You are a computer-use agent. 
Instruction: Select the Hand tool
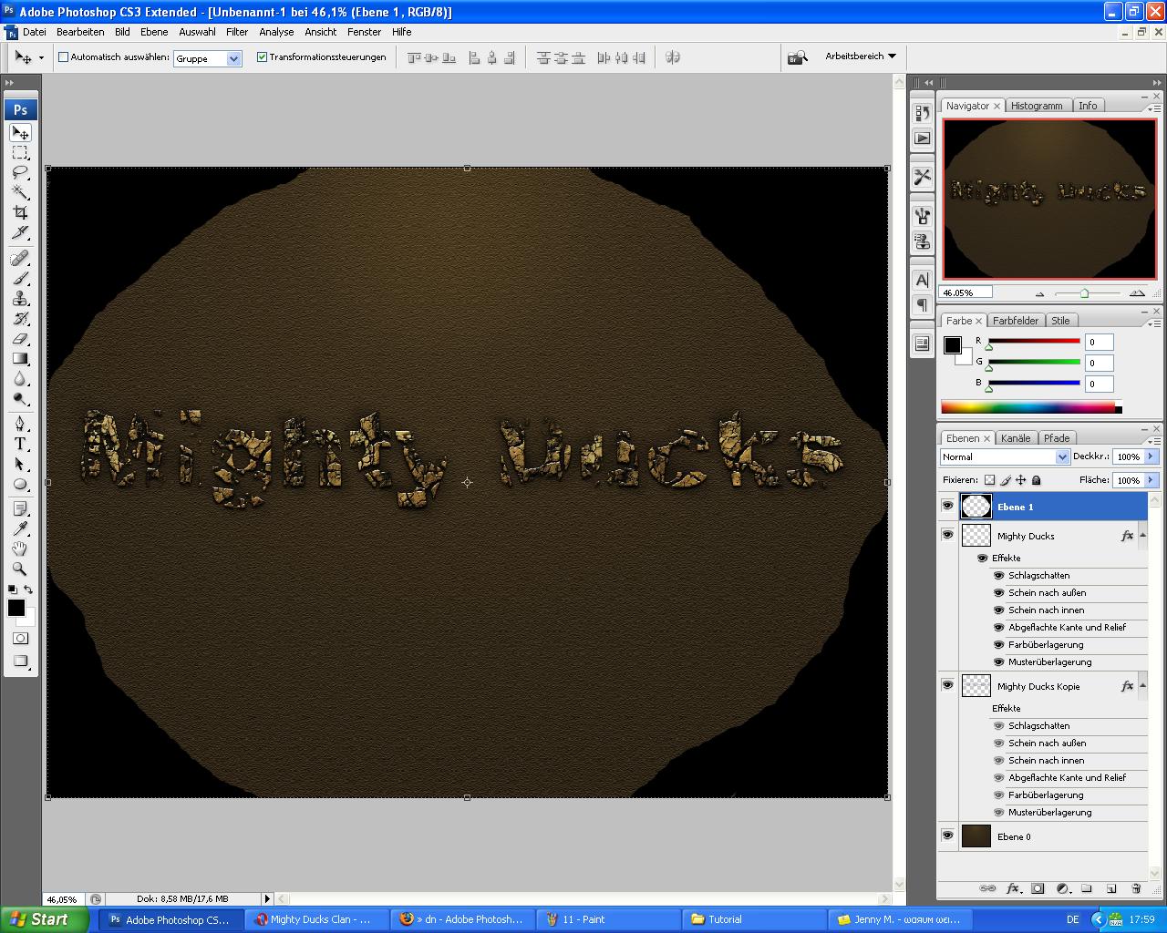click(20, 549)
